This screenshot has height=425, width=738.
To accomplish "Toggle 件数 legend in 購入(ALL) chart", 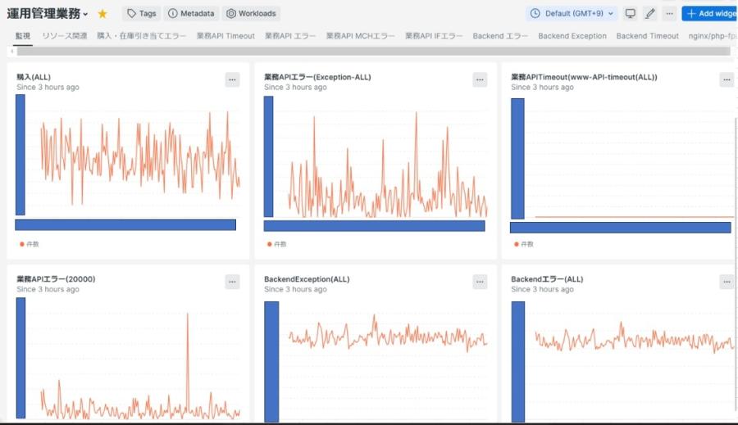I will coord(30,244).
